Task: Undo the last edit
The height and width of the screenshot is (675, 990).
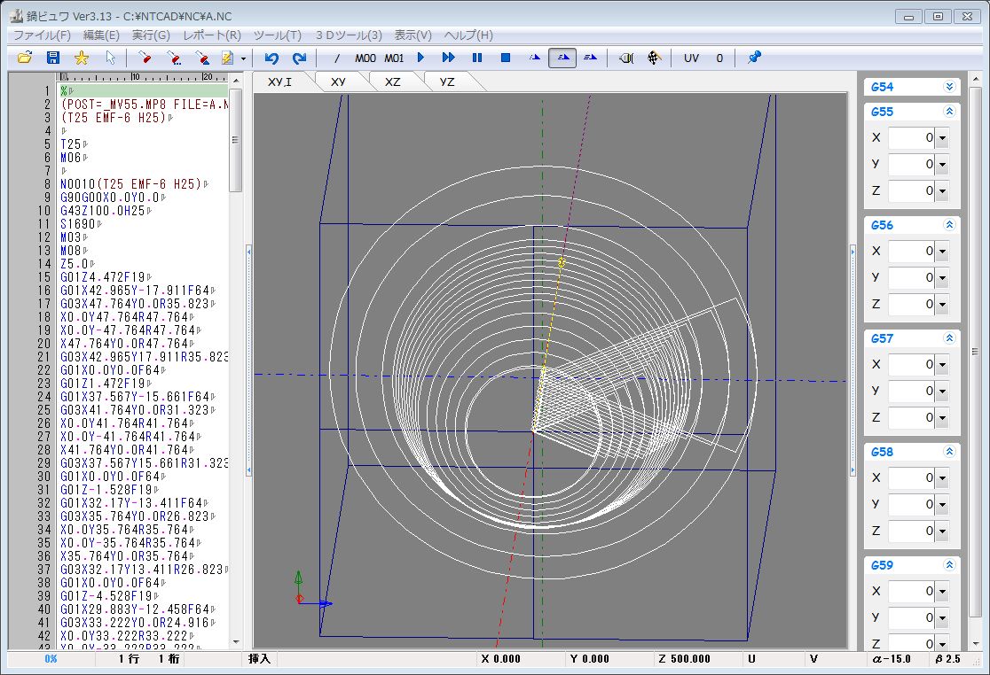Action: pyautogui.click(x=271, y=58)
